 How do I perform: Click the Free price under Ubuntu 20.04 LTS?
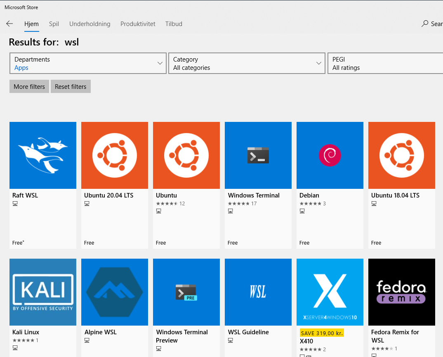(89, 243)
